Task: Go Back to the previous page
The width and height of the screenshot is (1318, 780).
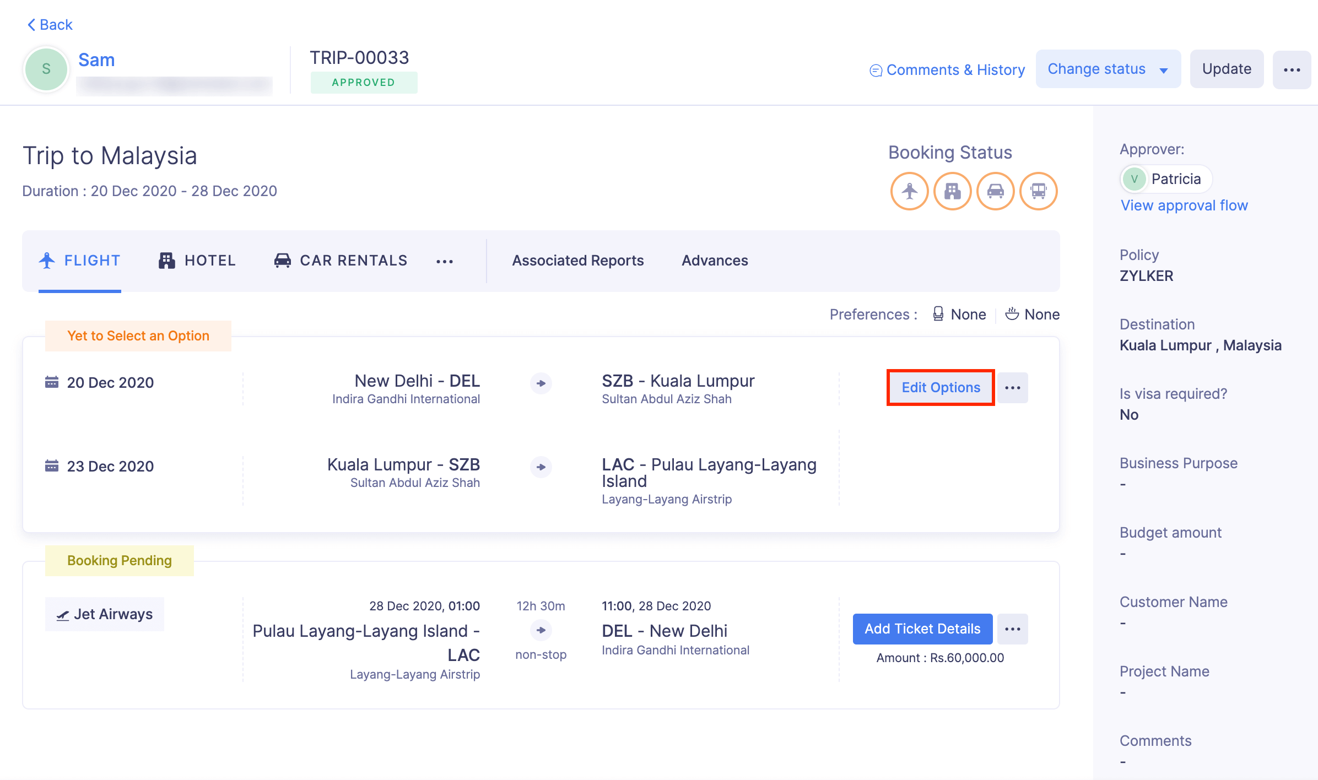Action: [x=50, y=25]
